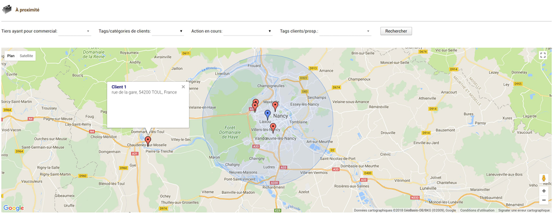Switch map to Plan view
Screen dimensions: 554x218
pyautogui.click(x=11, y=56)
